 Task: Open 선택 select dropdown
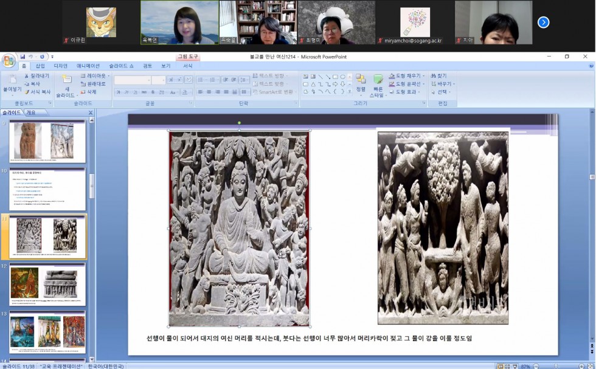click(441, 92)
